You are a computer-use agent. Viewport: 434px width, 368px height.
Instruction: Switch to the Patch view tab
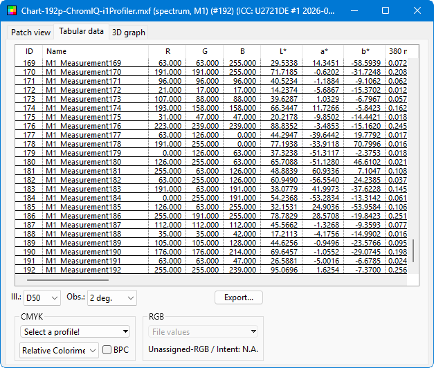click(x=30, y=33)
